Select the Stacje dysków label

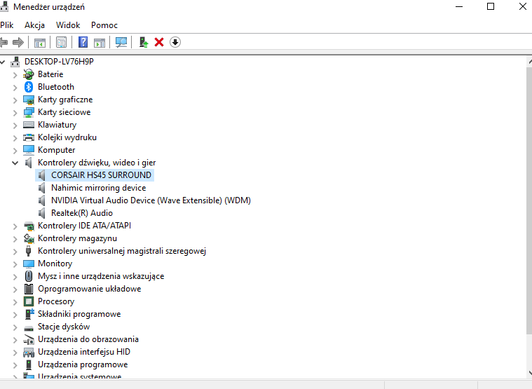pos(64,327)
